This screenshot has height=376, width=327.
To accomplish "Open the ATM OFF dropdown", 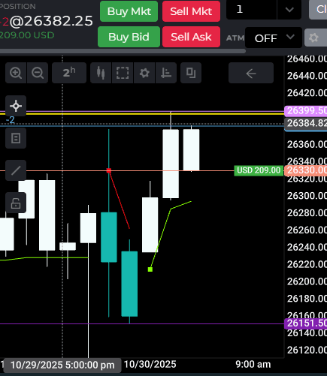I will pyautogui.click(x=274, y=38).
